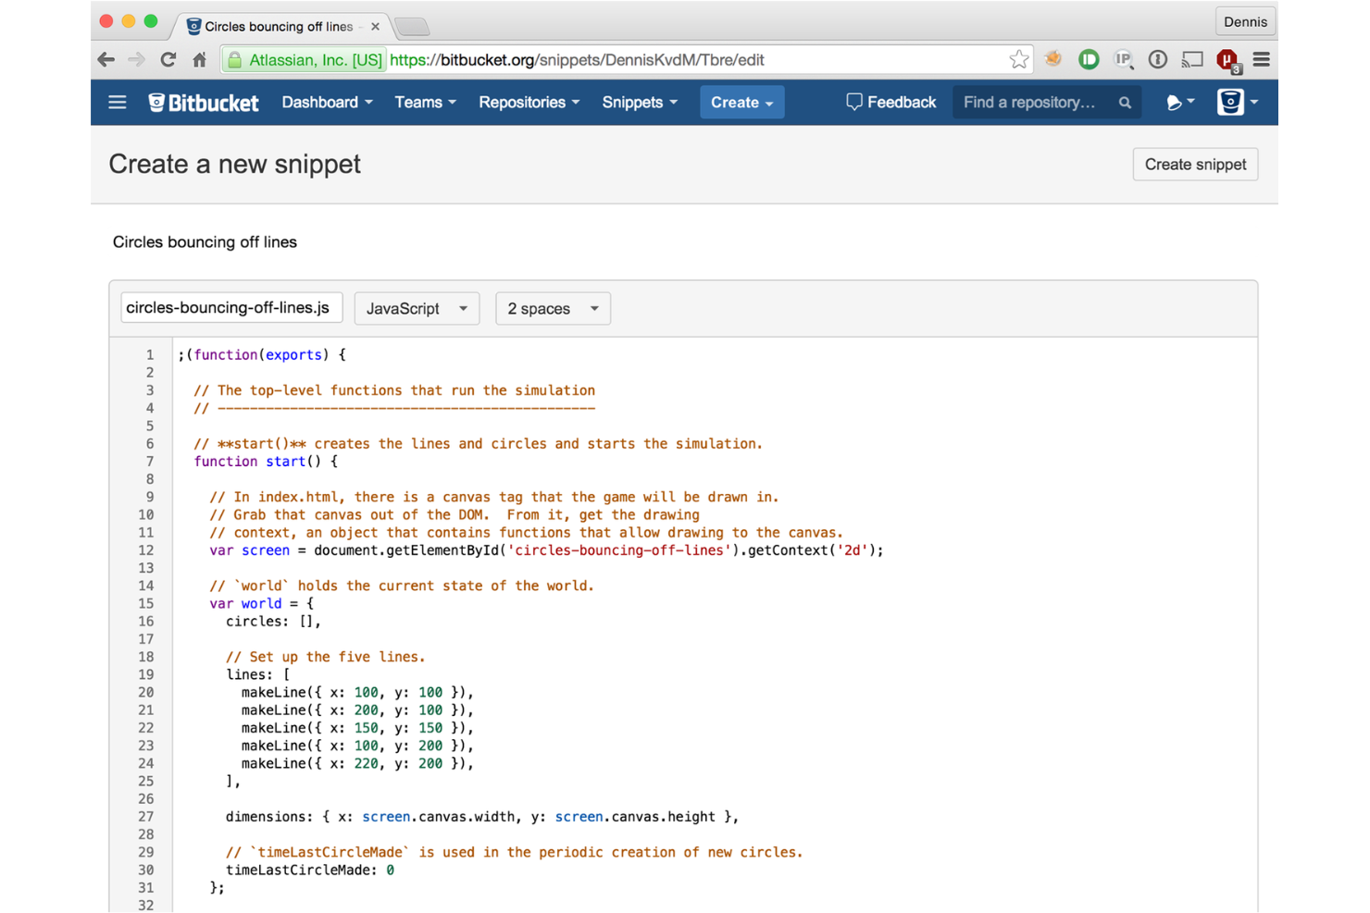The image size is (1370, 913).
Task: Open the 2 spaces indentation dropdown
Action: point(553,308)
